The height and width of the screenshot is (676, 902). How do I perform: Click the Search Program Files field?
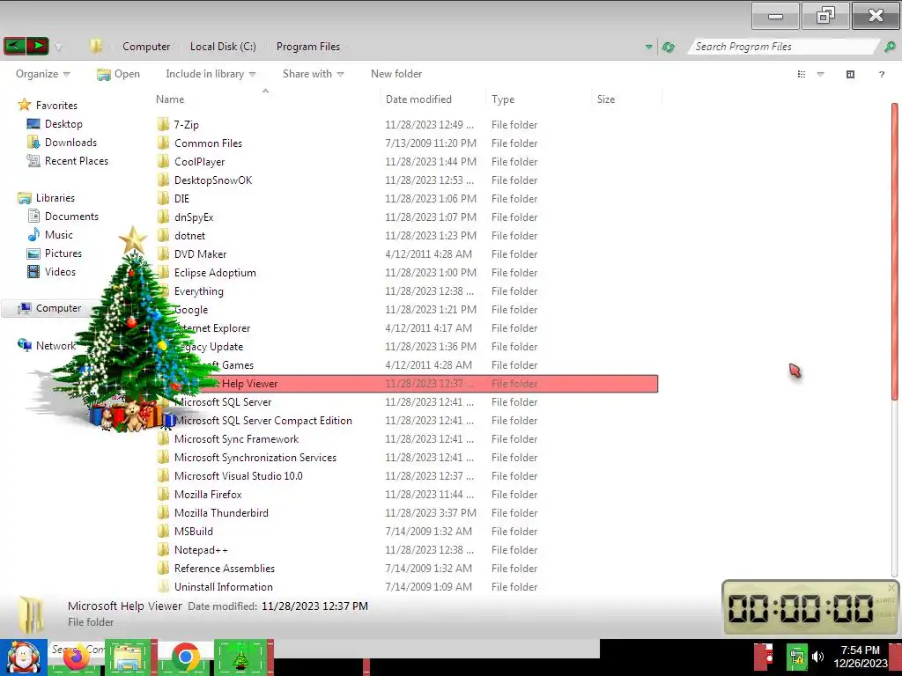pos(783,47)
